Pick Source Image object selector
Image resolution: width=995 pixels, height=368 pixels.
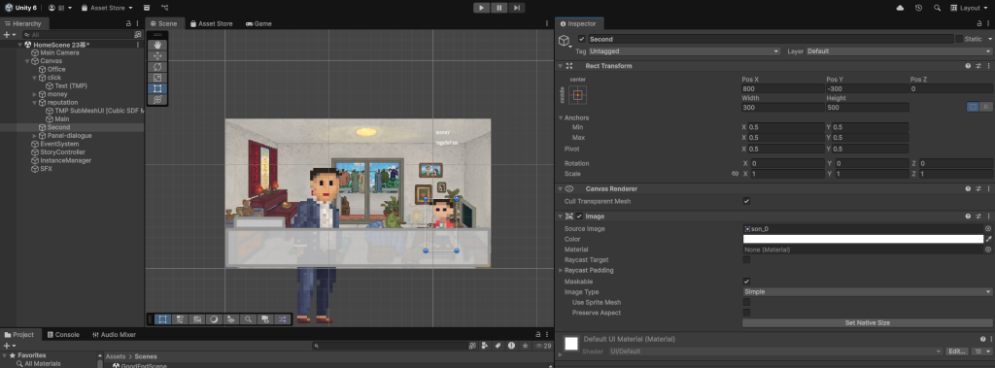coord(988,228)
